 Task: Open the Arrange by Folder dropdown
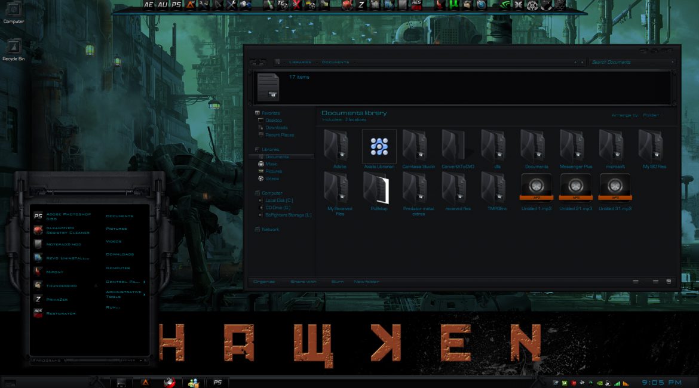pos(652,115)
